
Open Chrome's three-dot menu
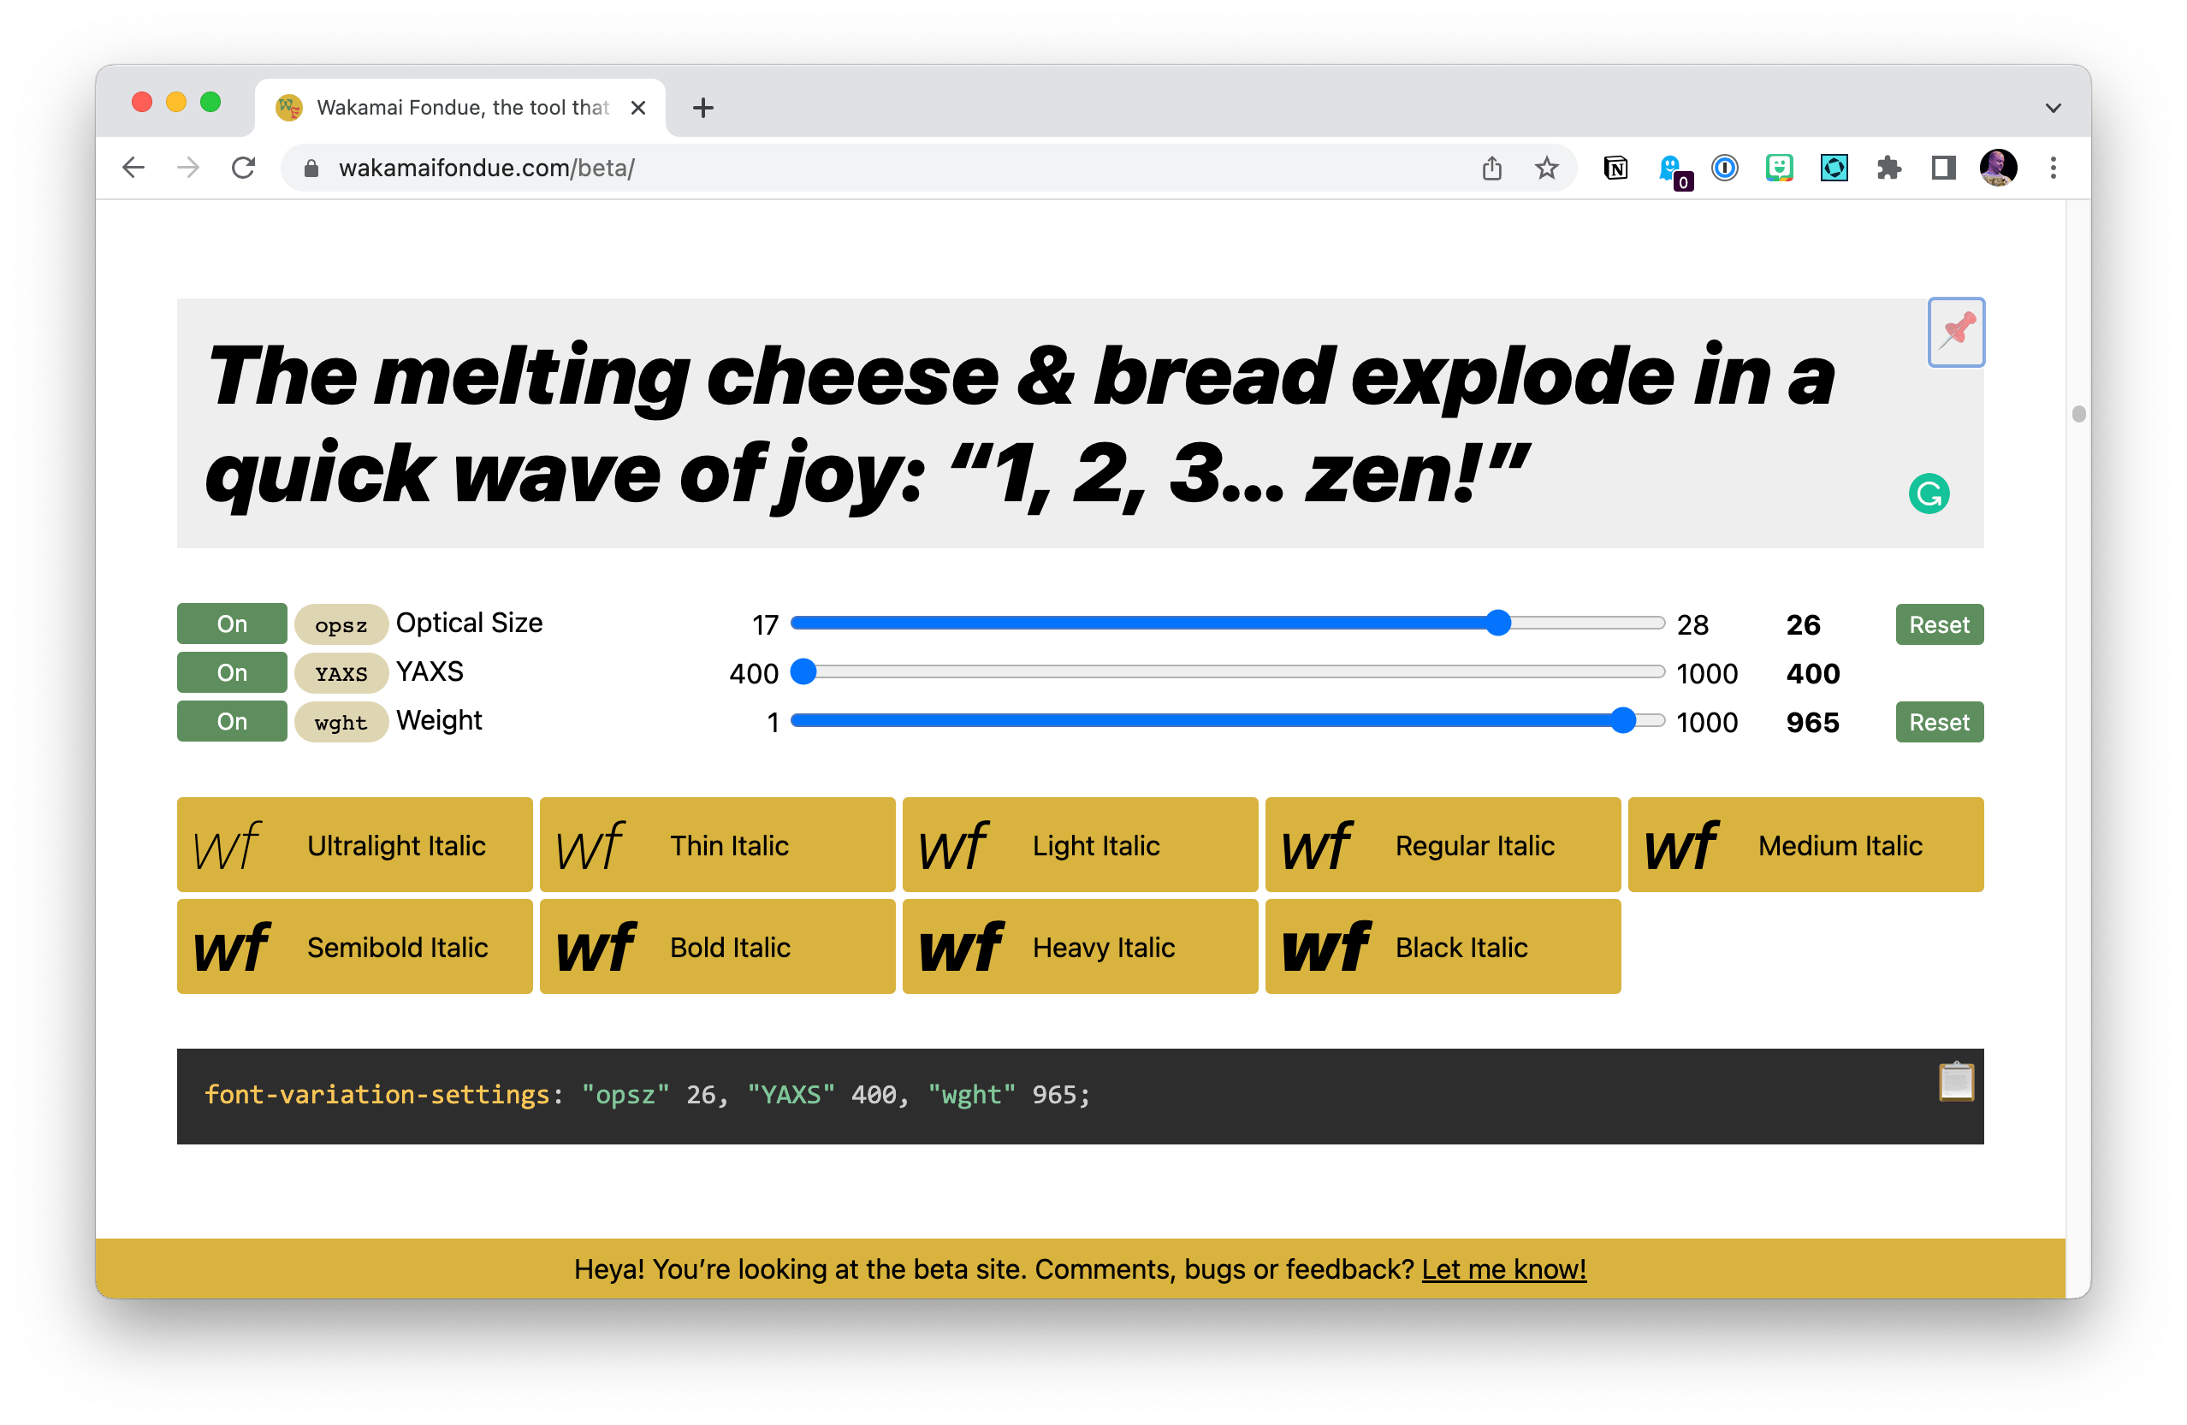(x=2053, y=169)
